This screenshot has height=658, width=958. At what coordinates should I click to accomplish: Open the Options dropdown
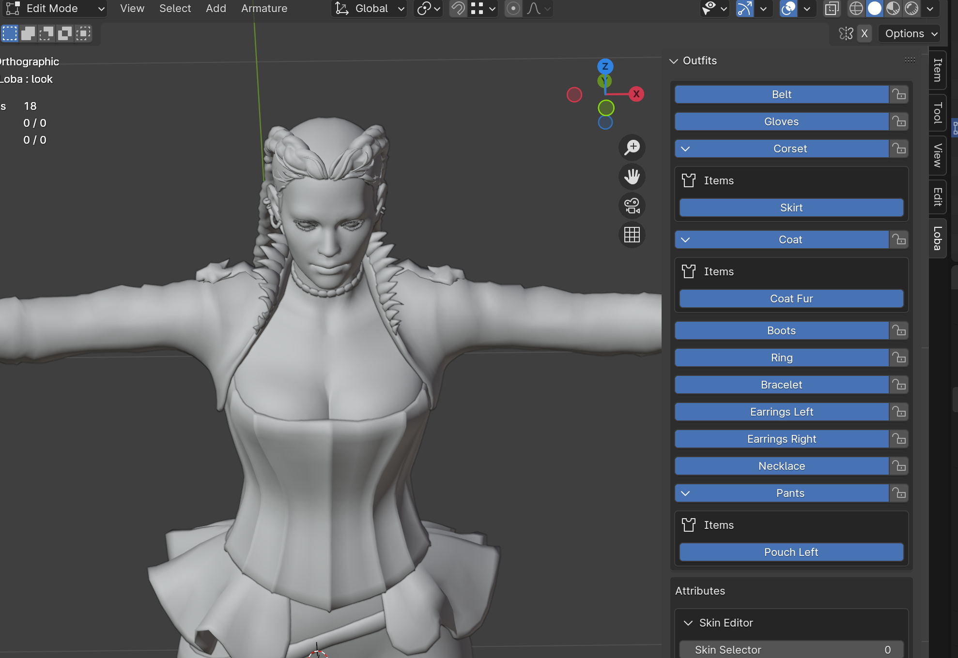(x=911, y=33)
